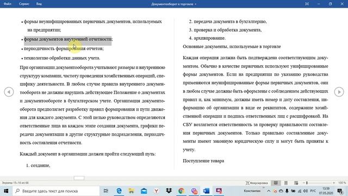Switch to Read Mode view icon
The height and width of the screenshot is (196, 348).
pyautogui.click(x=276, y=183)
